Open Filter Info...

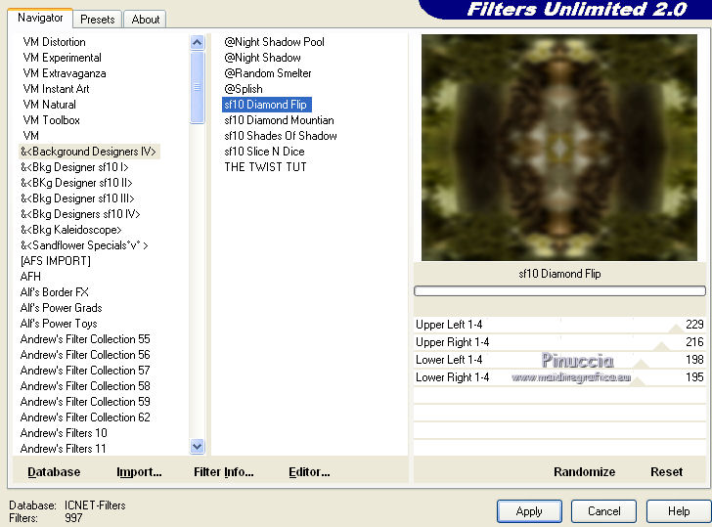223,472
